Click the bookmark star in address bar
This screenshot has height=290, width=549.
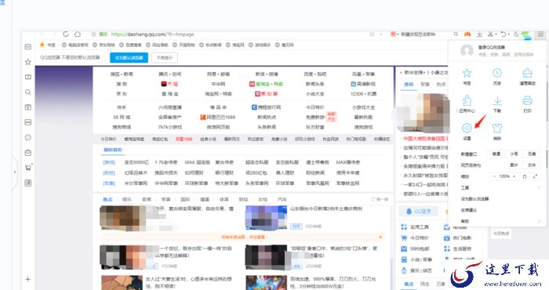[x=94, y=34]
